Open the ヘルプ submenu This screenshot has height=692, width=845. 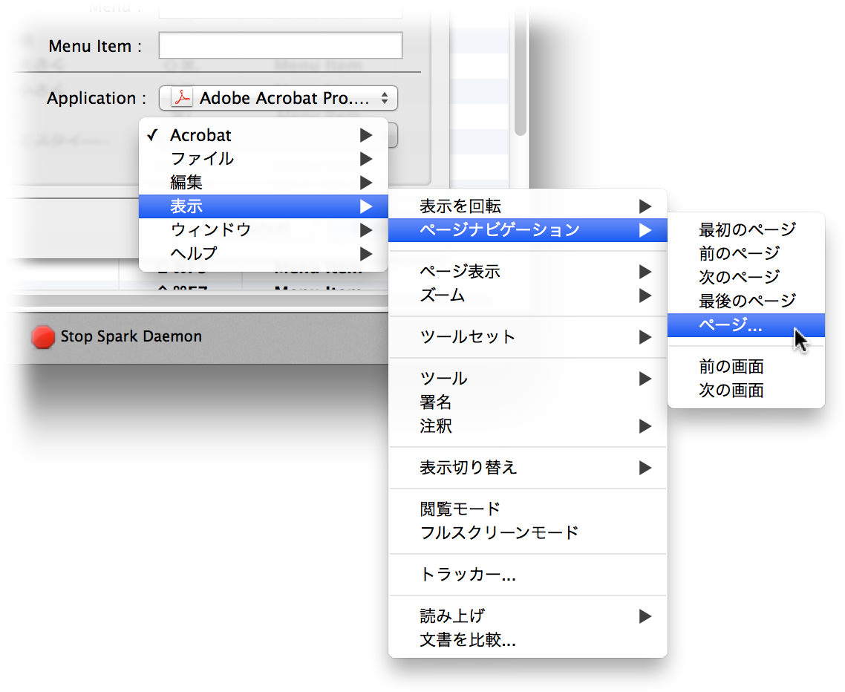[x=263, y=253]
